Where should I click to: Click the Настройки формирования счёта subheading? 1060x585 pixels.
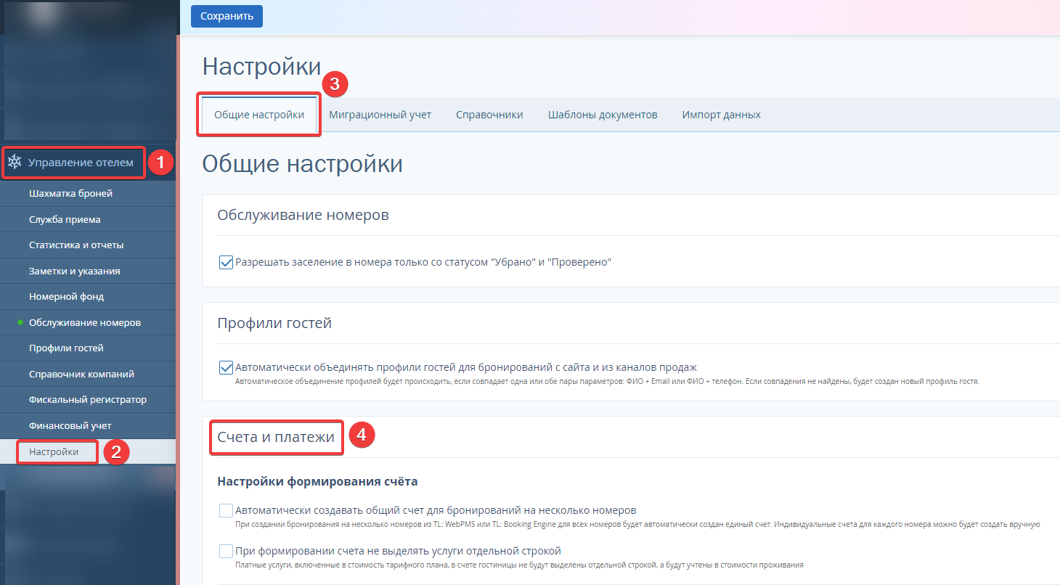point(317,481)
